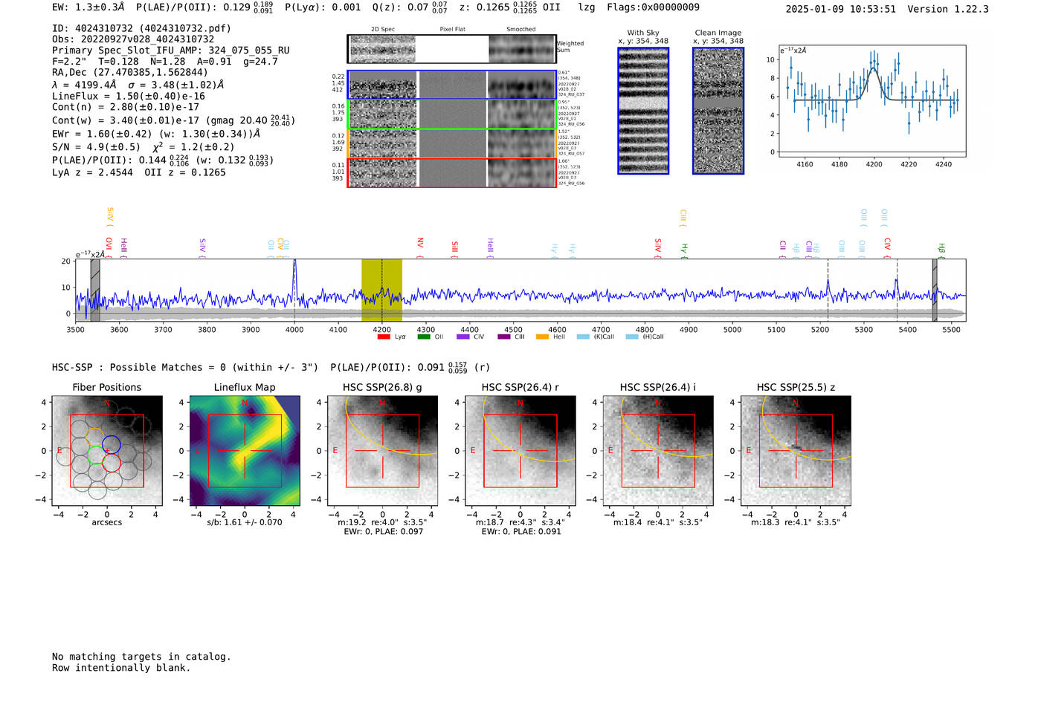Select the blue-bordered fiber spectrum row
This screenshot has height=708, width=1041.
click(451, 85)
